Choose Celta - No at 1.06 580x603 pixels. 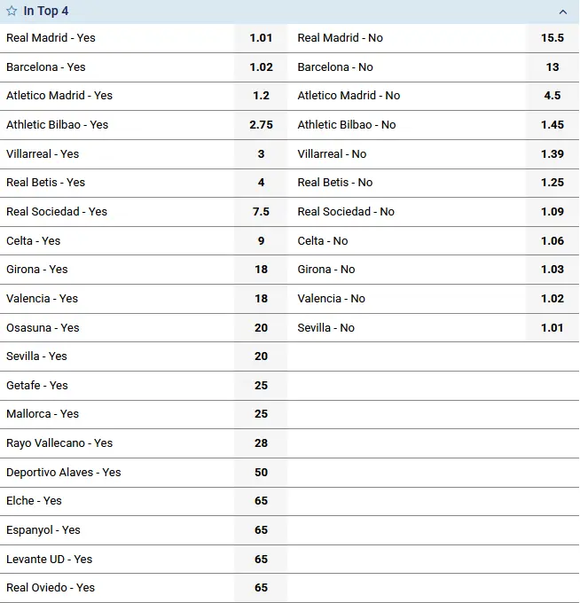(552, 241)
